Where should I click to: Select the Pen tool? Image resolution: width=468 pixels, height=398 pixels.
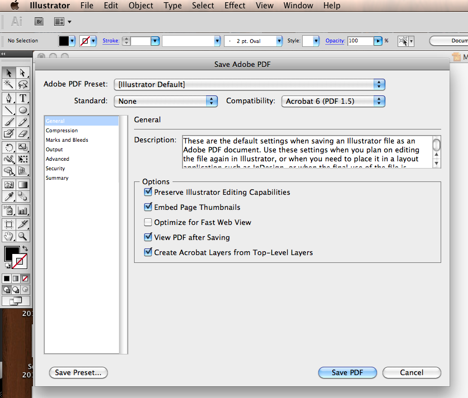9,98
